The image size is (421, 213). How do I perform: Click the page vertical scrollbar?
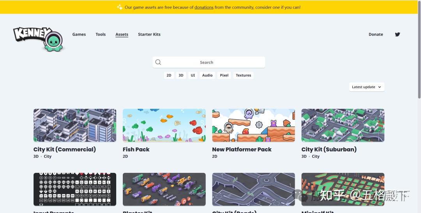pyautogui.click(x=420, y=50)
